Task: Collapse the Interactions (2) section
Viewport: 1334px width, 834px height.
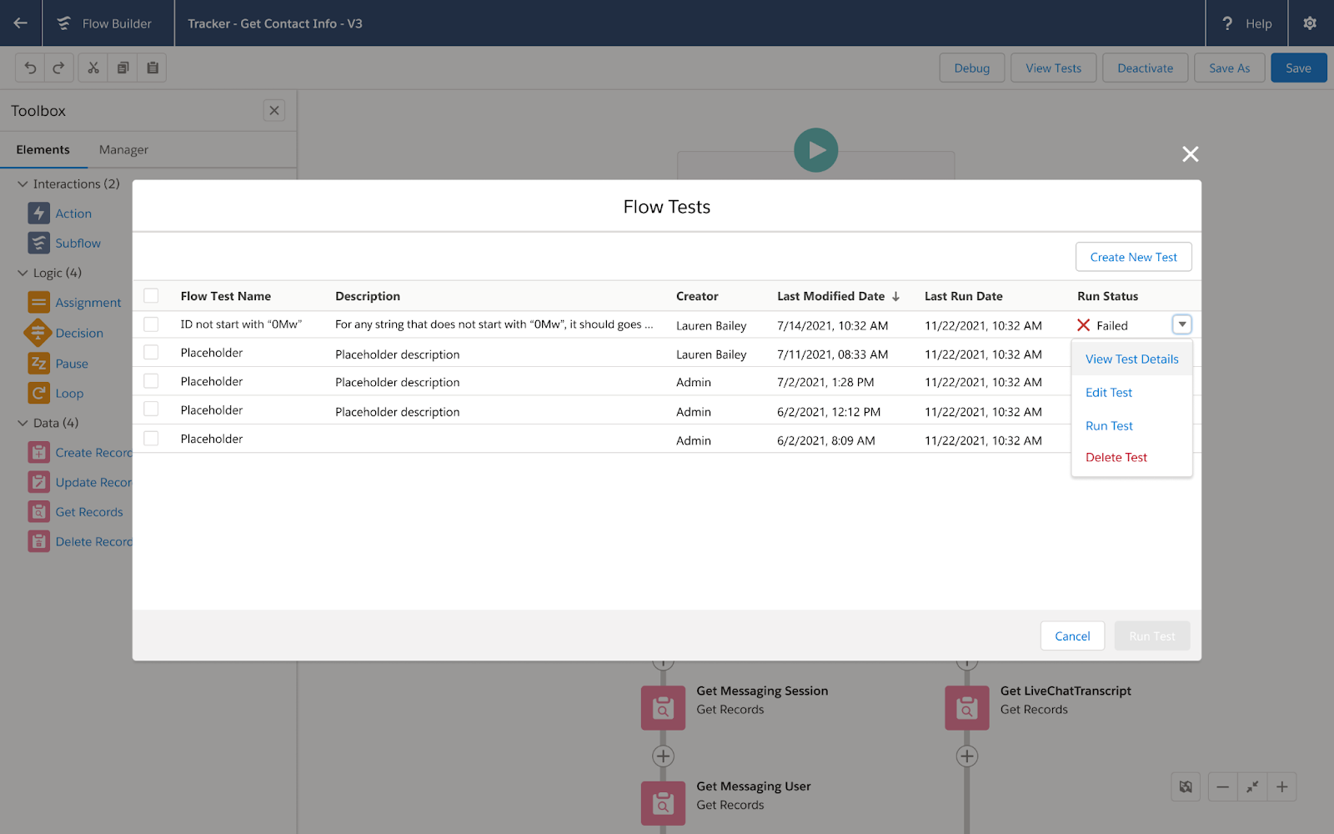Action: pyautogui.click(x=23, y=184)
